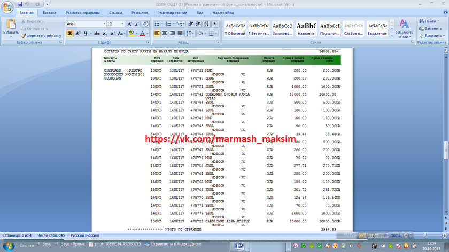The image size is (449, 252).
Task: Click Число слов: 845 in status bar
Action: pos(51,235)
